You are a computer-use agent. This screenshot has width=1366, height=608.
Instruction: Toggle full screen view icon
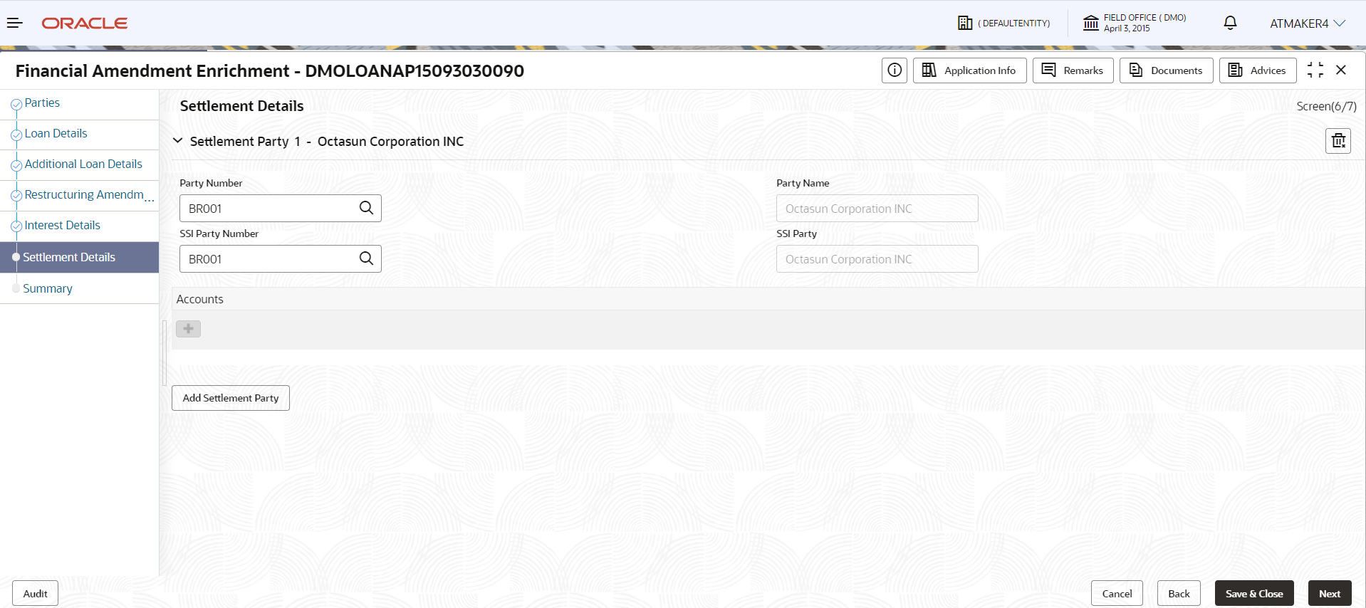[x=1315, y=70]
